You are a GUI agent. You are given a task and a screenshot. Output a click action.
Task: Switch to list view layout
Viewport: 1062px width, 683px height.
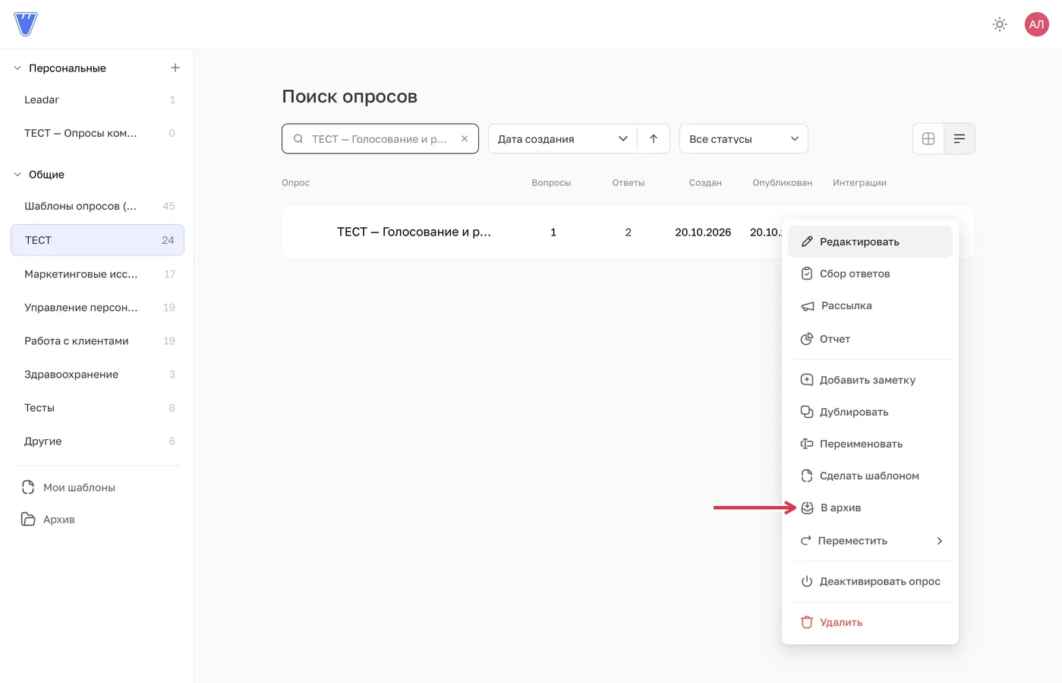960,138
